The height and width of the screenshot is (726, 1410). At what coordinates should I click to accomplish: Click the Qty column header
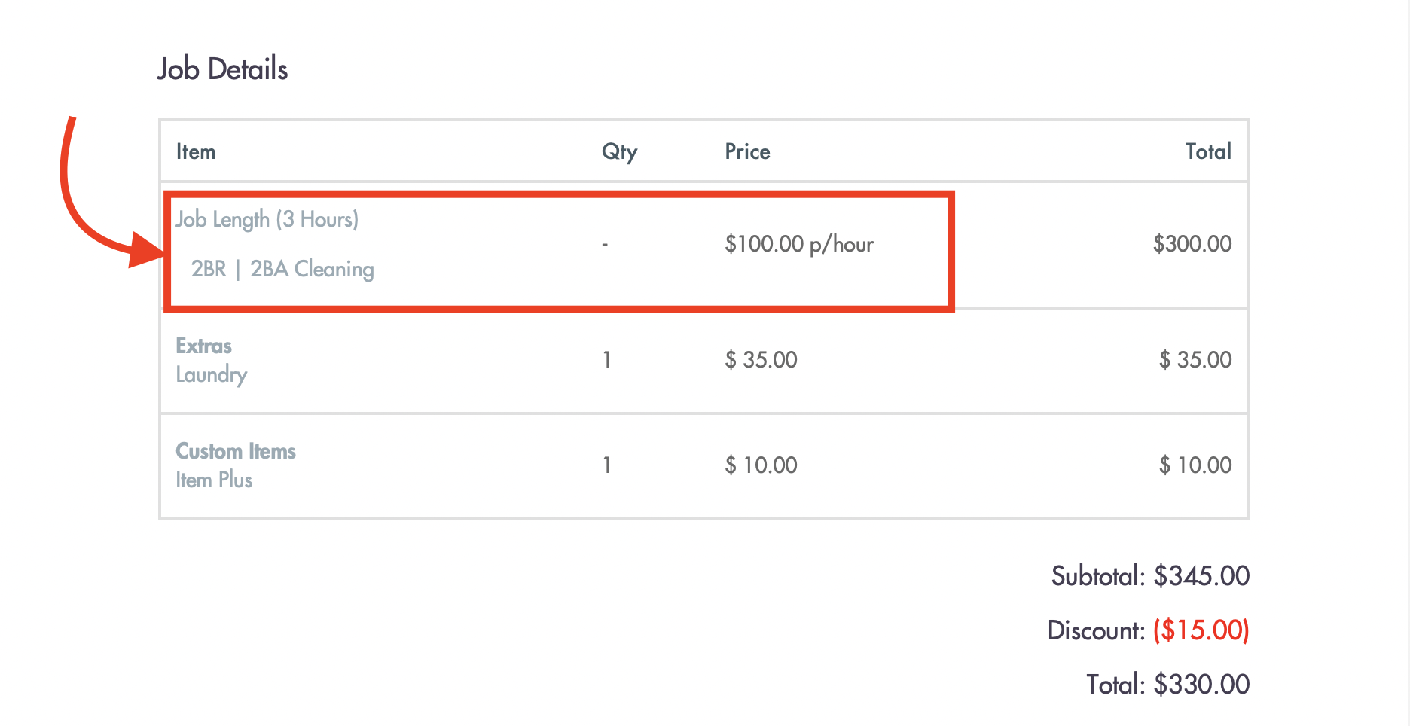[x=619, y=152]
